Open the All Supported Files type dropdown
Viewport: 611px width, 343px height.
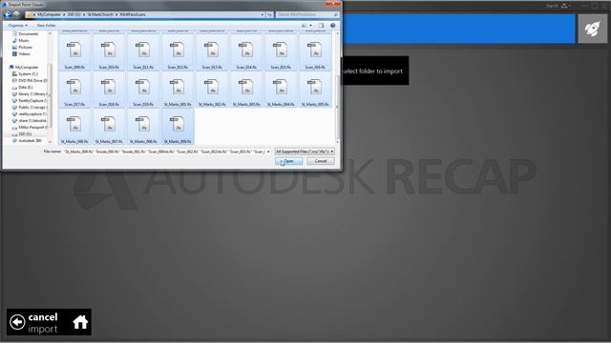tap(305, 151)
